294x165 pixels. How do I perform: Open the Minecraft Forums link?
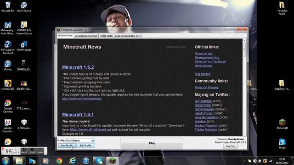point(206,88)
